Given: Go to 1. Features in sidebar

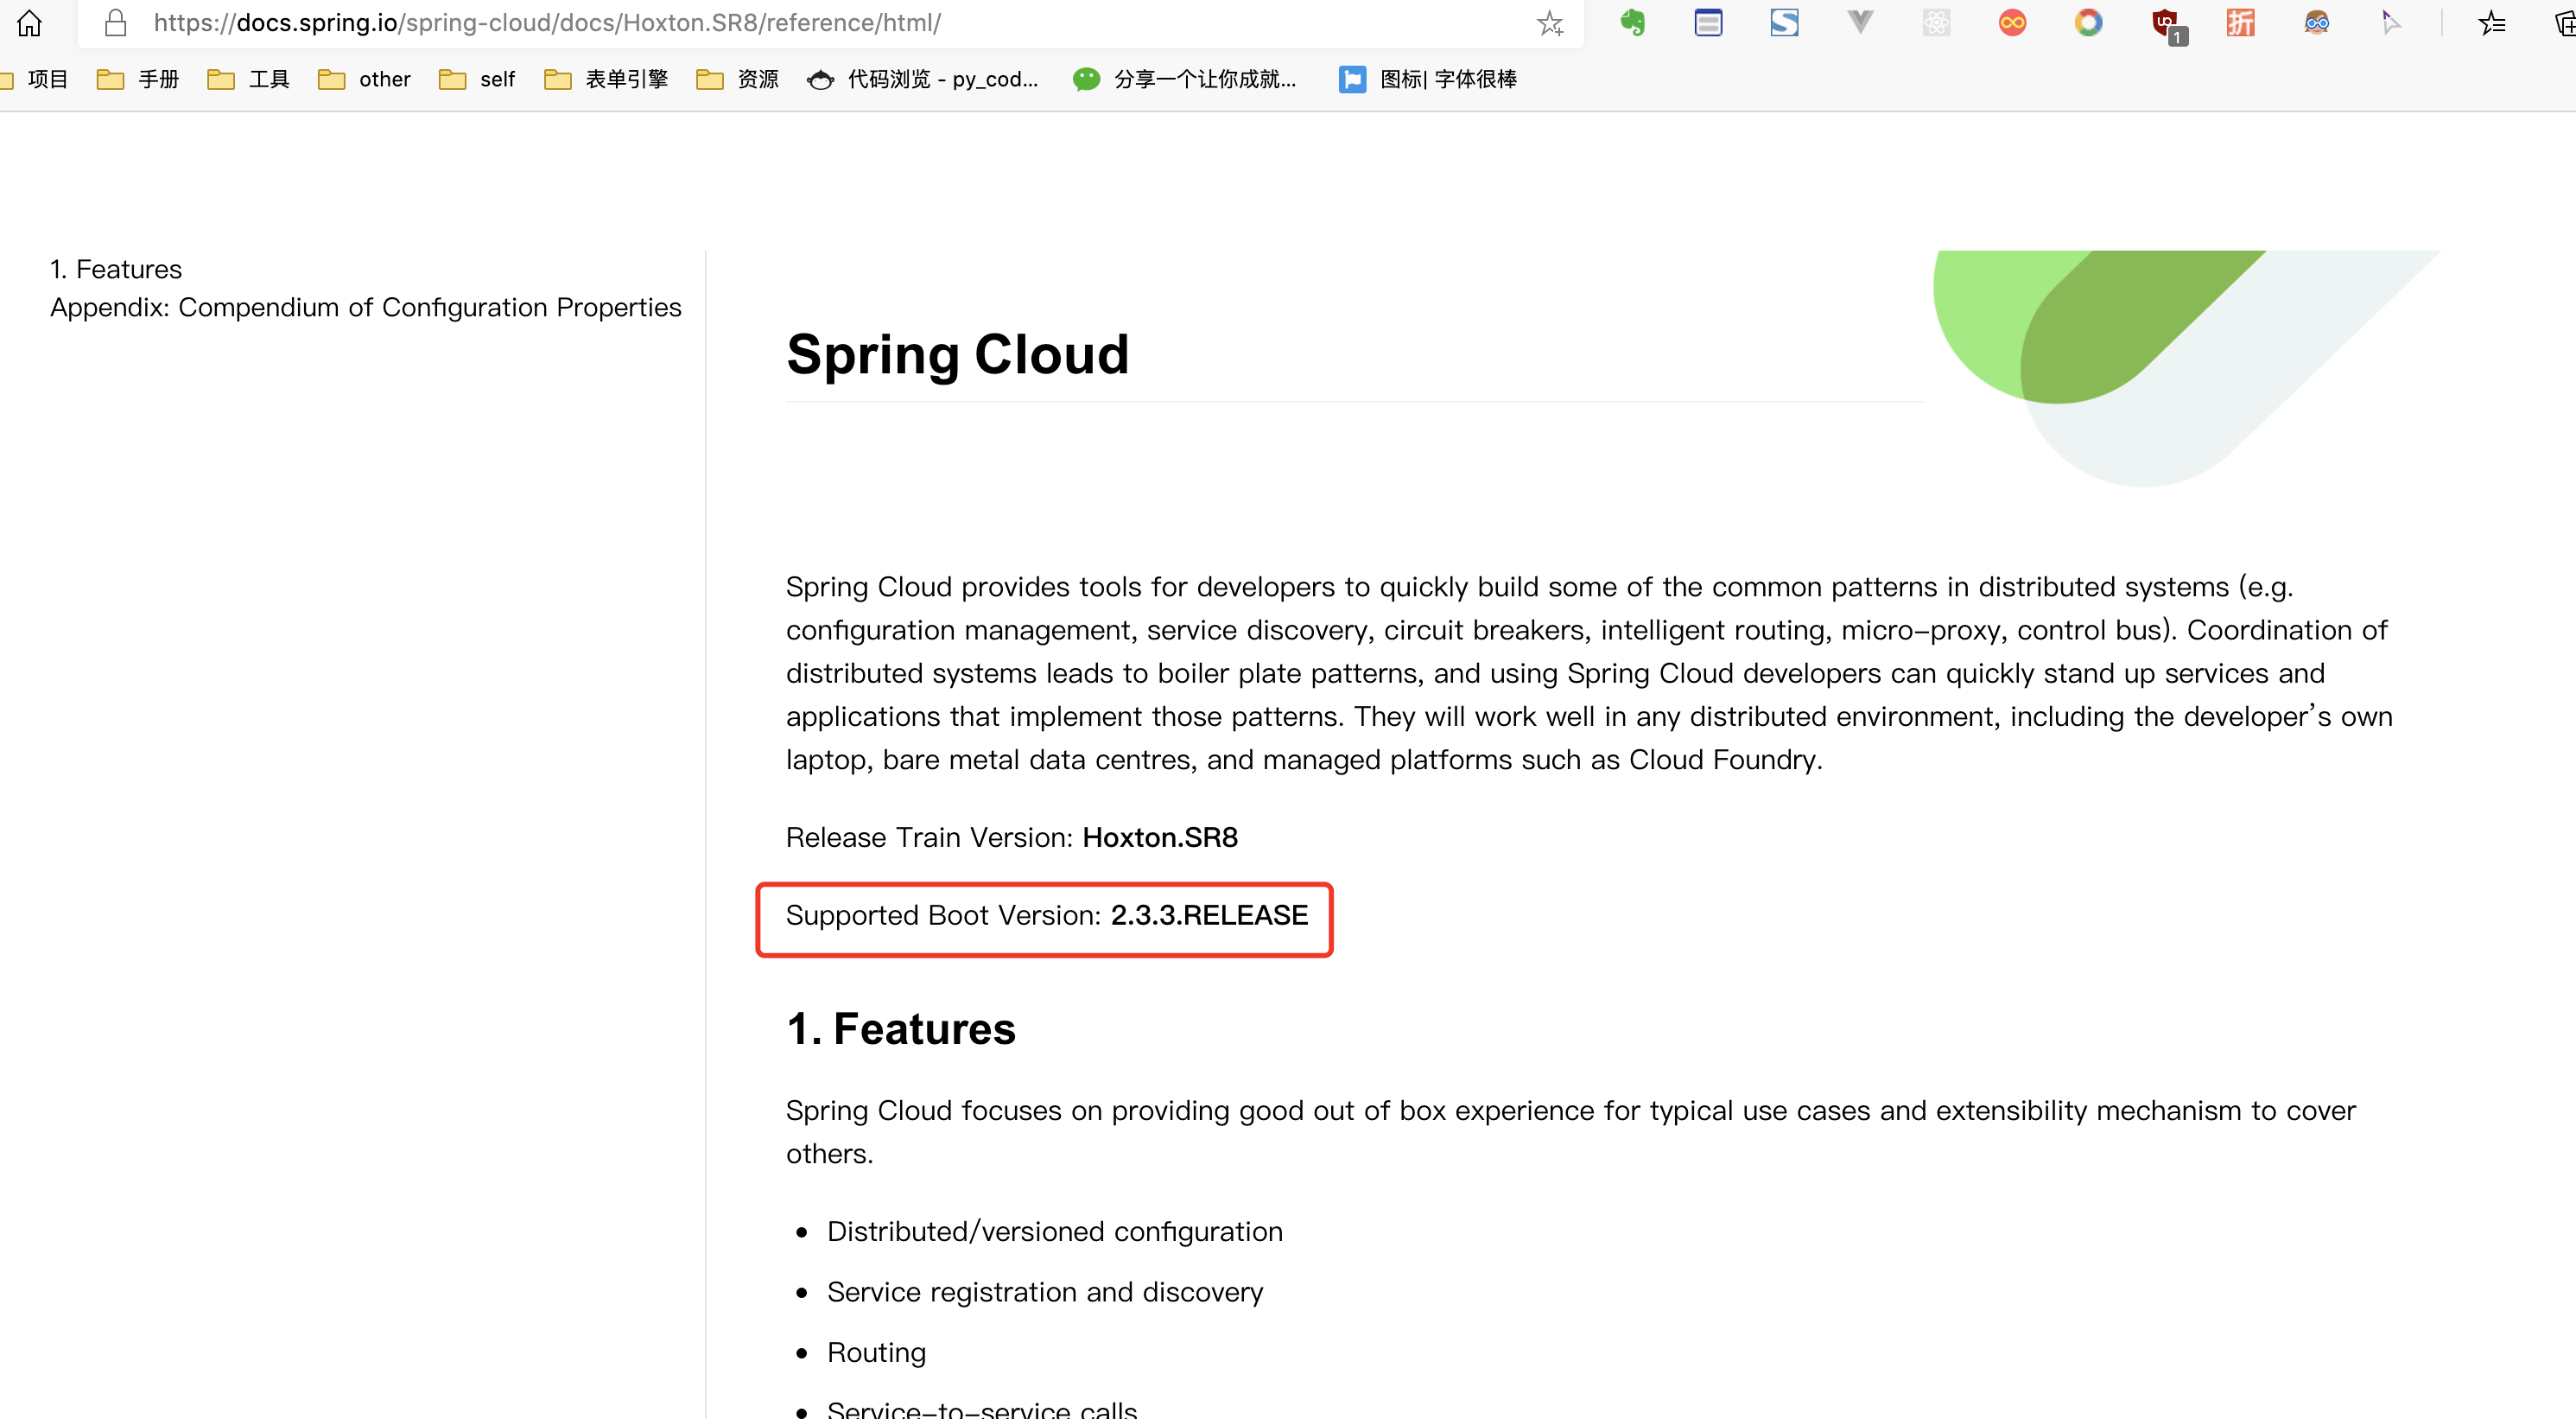Looking at the screenshot, I should coord(116,269).
